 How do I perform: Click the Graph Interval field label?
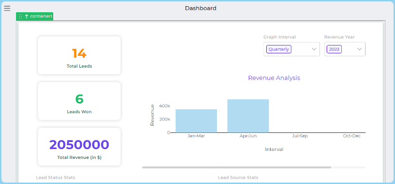tap(280, 37)
